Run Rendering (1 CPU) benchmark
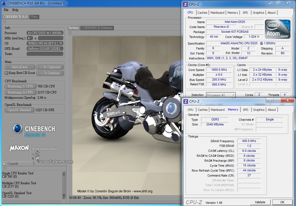The height and width of the screenshot is (206, 296). (20, 86)
